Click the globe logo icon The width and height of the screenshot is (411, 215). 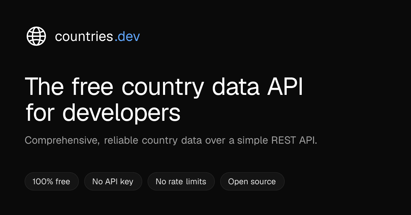(36, 36)
